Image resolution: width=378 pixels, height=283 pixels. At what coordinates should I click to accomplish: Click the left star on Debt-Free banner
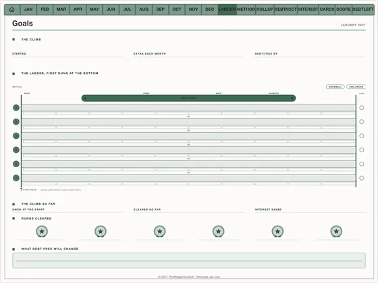pyautogui.click(x=85, y=98)
